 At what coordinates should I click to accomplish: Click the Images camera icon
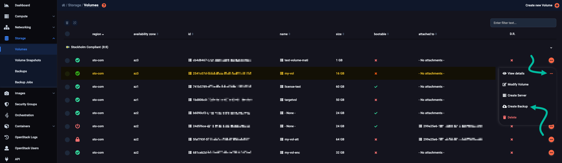point(6,93)
